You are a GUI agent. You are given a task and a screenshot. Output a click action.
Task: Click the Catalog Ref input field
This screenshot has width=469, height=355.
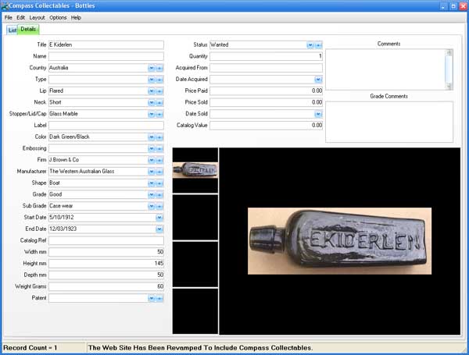106,240
